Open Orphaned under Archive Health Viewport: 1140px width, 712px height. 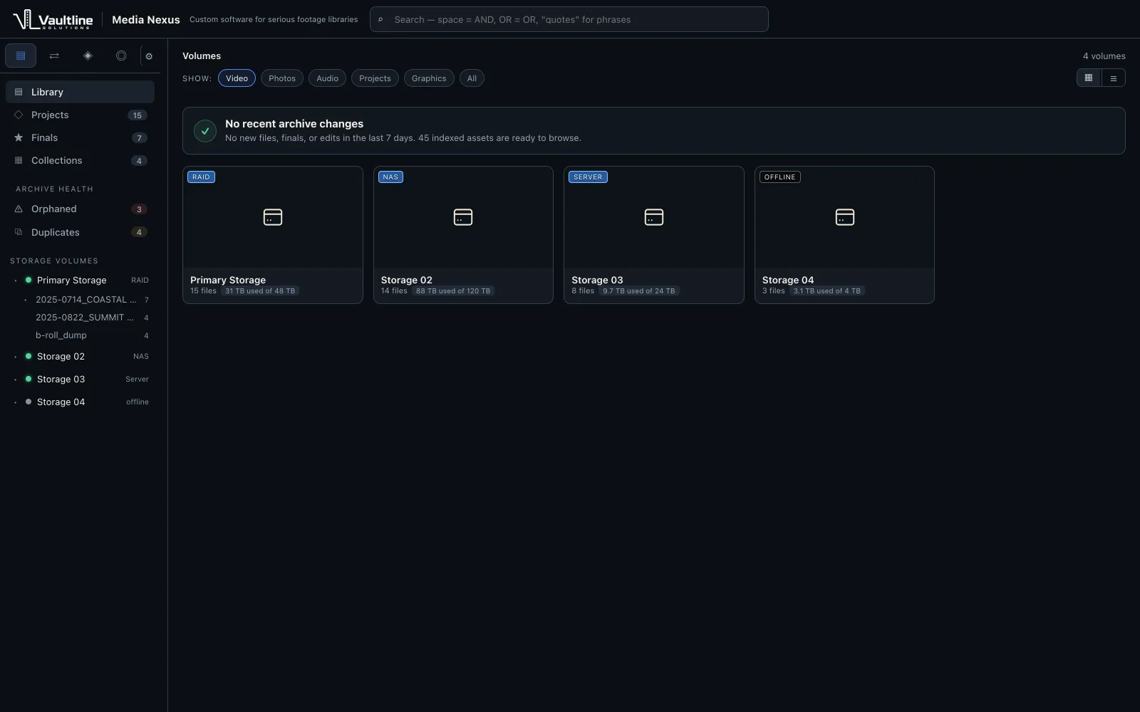(80, 209)
